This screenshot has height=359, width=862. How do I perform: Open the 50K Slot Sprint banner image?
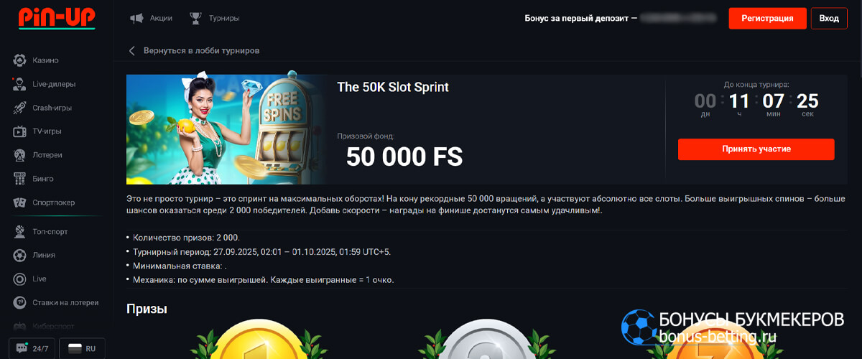(228, 128)
